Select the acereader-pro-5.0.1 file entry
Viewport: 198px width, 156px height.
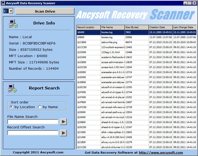113,72
